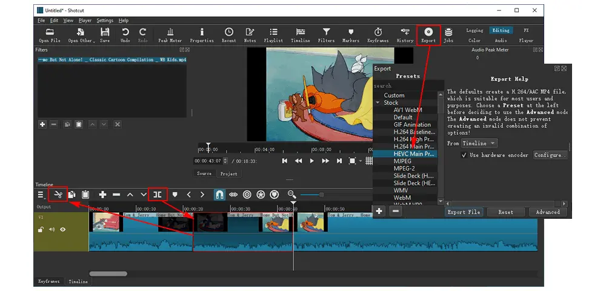
Task: Click the timeline zoom slider handle
Action: tap(321, 195)
